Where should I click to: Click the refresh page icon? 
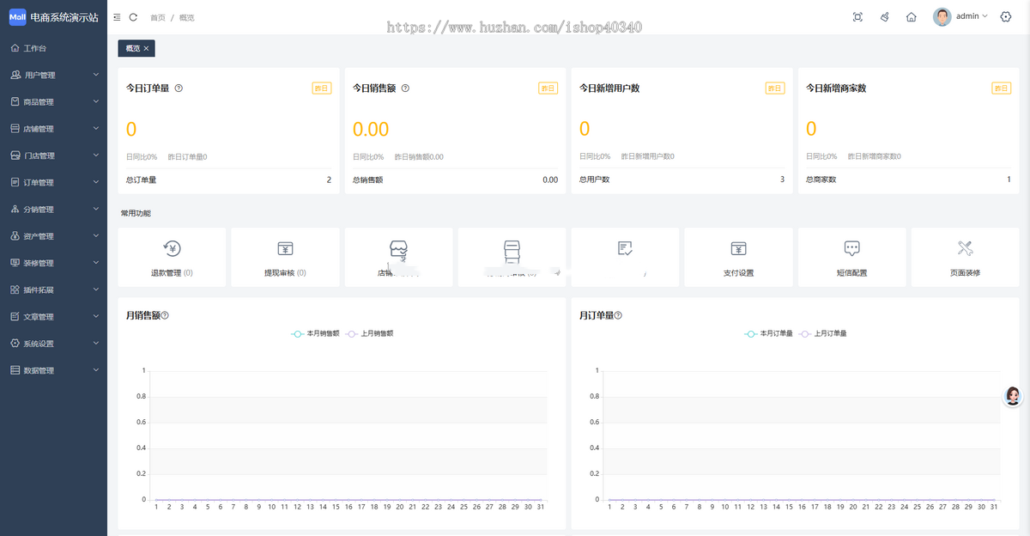[133, 17]
